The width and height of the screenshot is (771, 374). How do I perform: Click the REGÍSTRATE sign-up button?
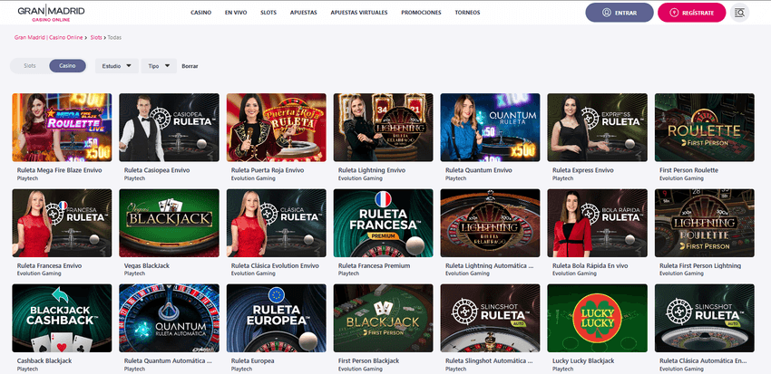(691, 13)
